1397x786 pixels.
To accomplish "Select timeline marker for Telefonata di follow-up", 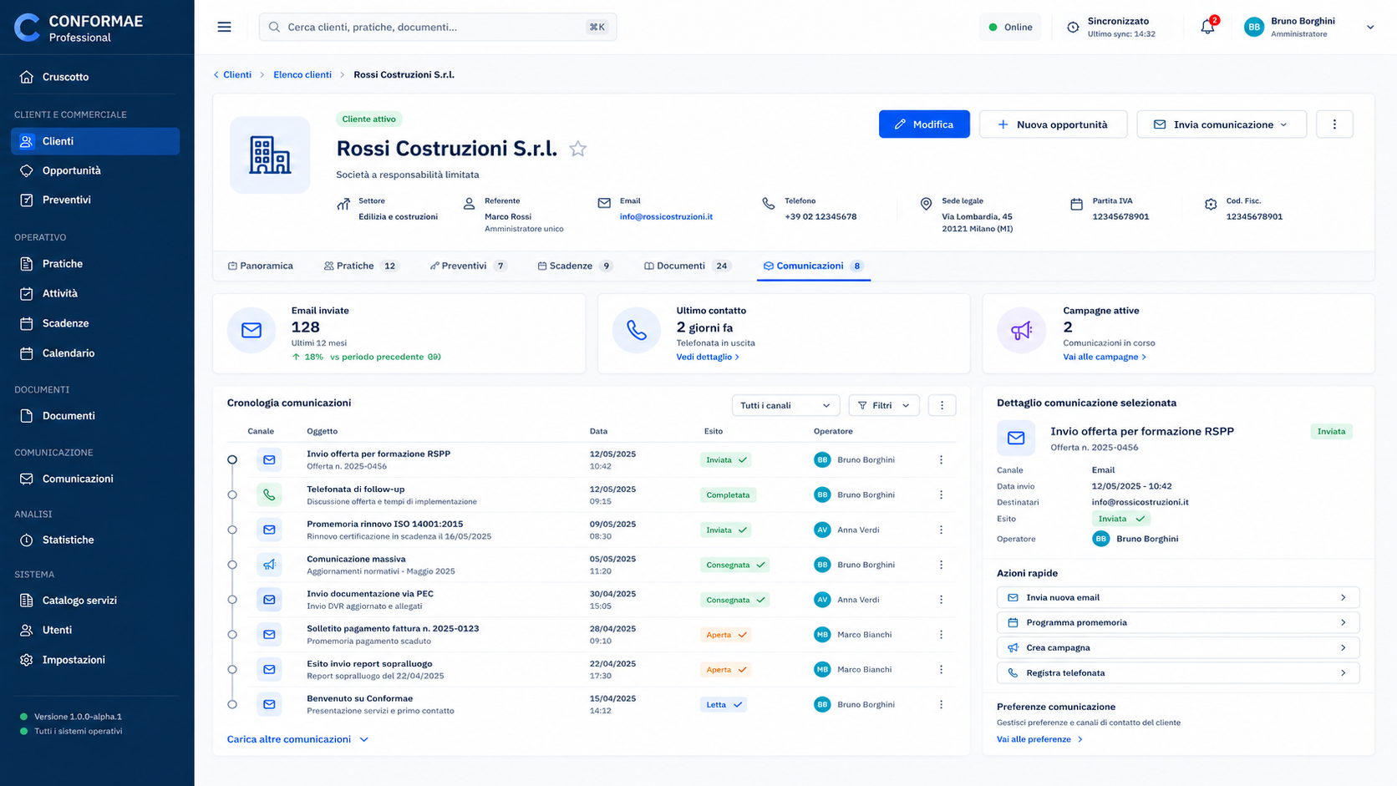I will [232, 495].
